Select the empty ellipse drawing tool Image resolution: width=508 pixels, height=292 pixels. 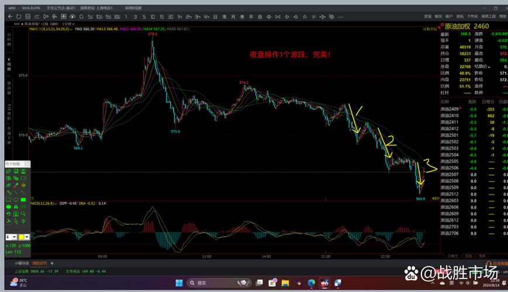[x=16, y=200]
